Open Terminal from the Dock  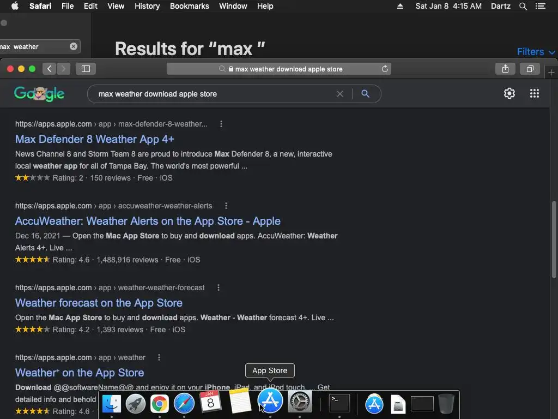(339, 403)
